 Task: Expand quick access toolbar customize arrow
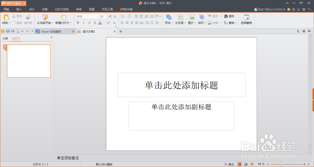[x=32, y=31]
